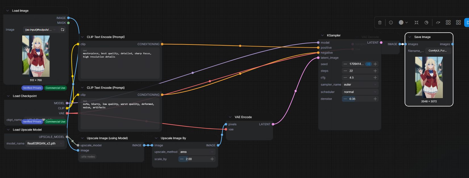Collapse Upscale Image (using Model) node

(x=82, y=138)
